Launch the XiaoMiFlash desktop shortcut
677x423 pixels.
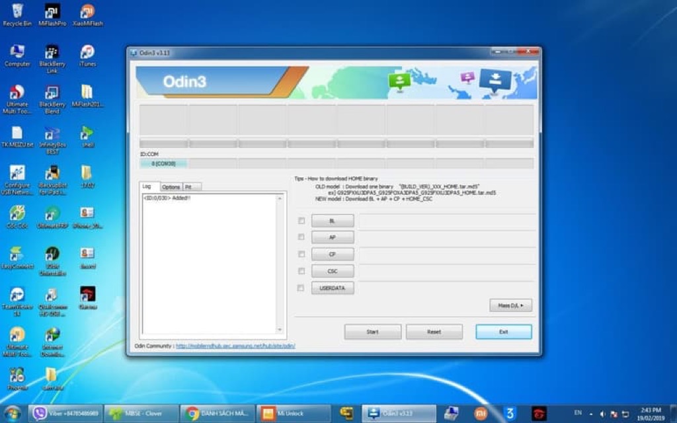click(x=88, y=16)
